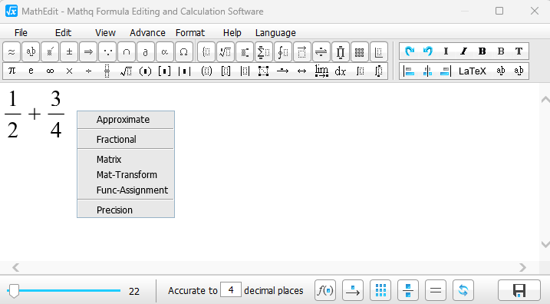Toggle slanted italic I style
Image resolution: width=550 pixels, height=304 pixels.
[x=464, y=51]
